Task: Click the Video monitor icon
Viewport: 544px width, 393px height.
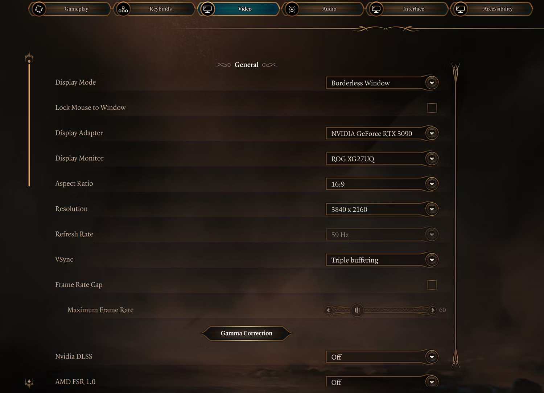Action: (x=207, y=9)
